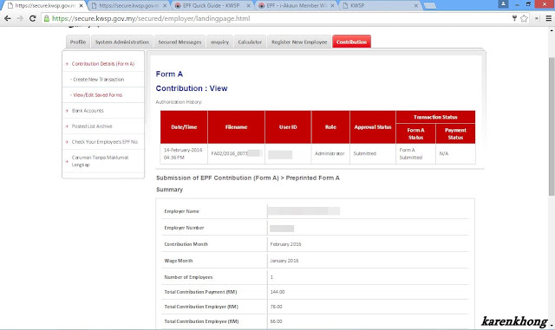Close the EPF Quick Guide tab
This screenshot has width=555, height=330.
249,6
